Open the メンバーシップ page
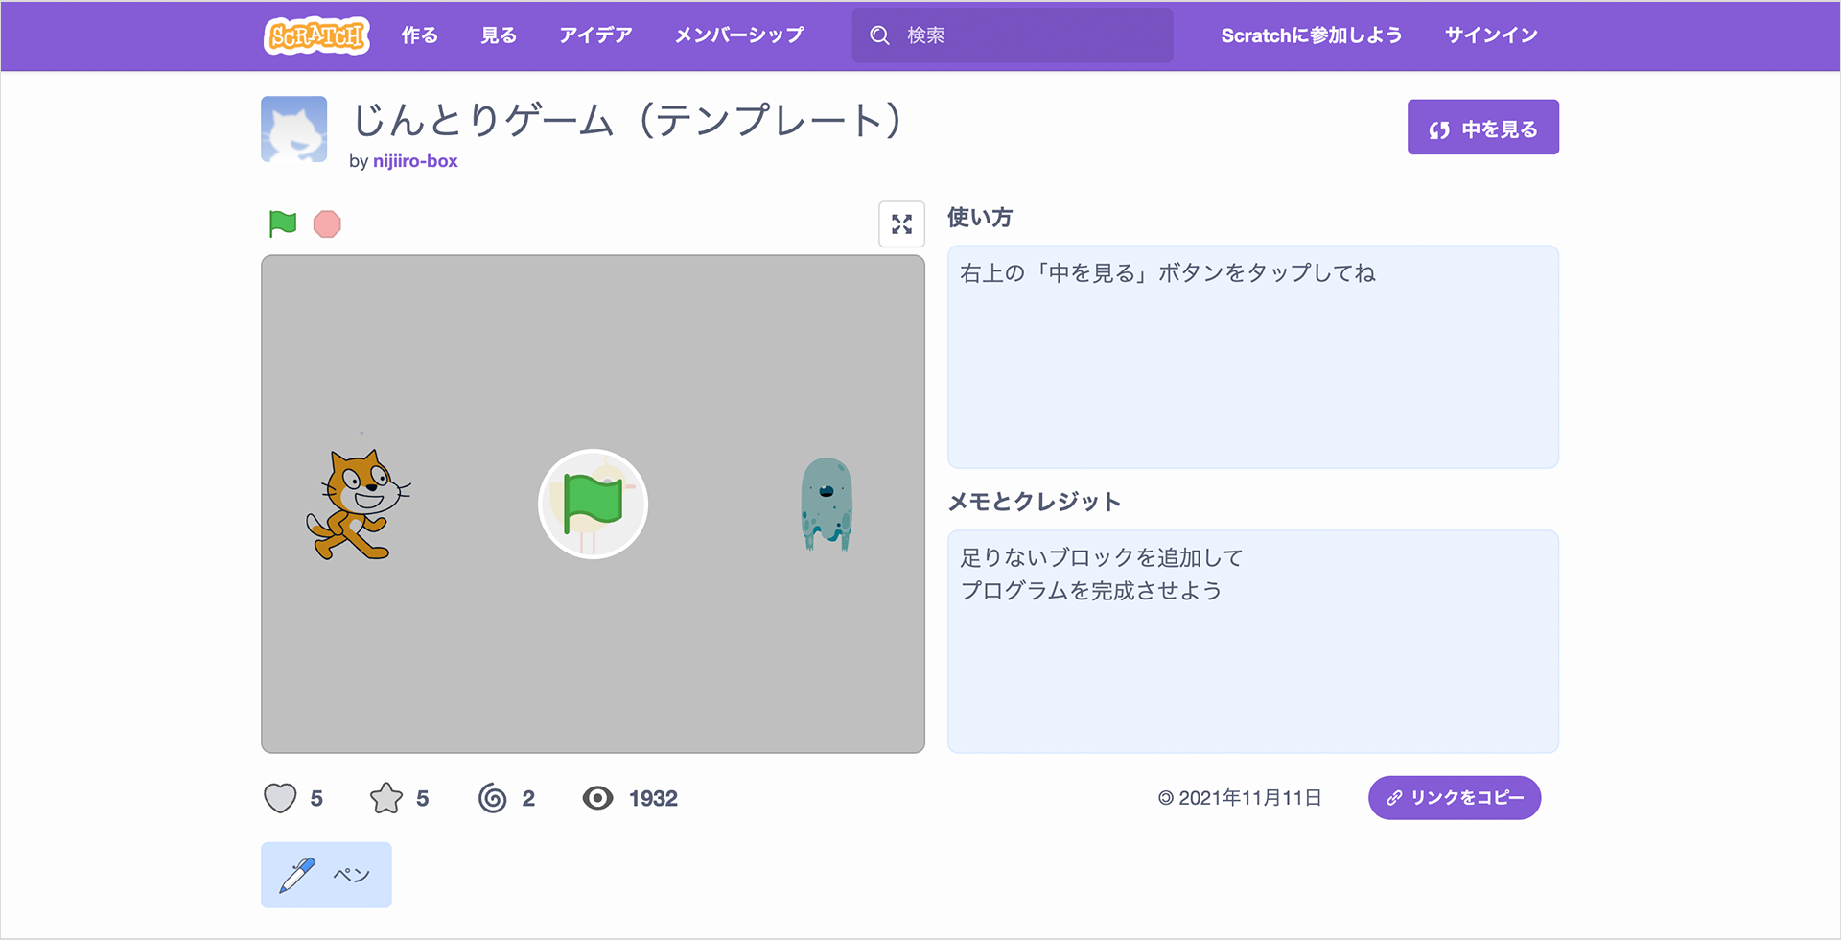 (738, 35)
